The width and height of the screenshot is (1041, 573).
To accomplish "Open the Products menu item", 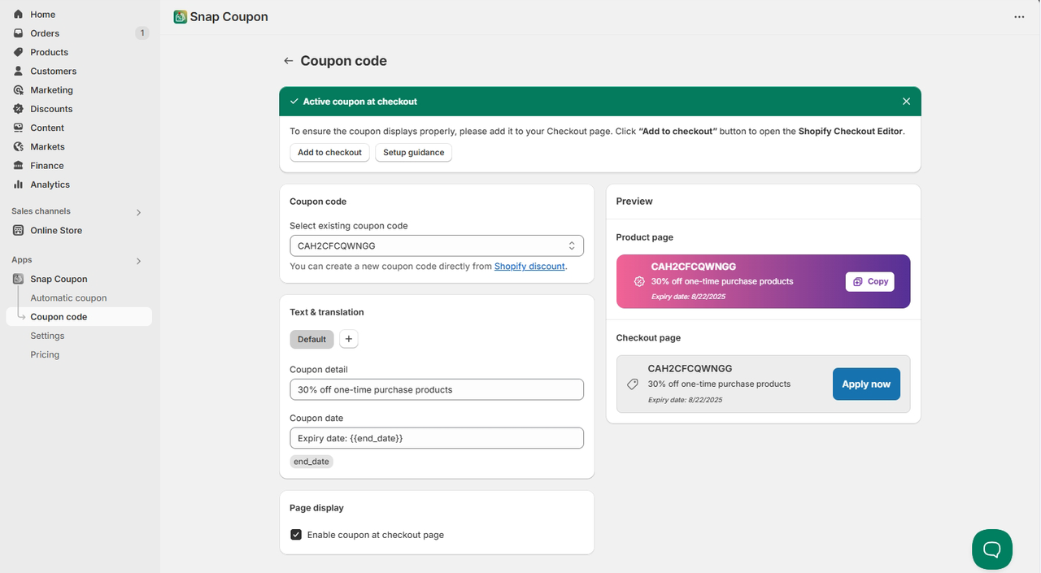I will tap(50, 52).
